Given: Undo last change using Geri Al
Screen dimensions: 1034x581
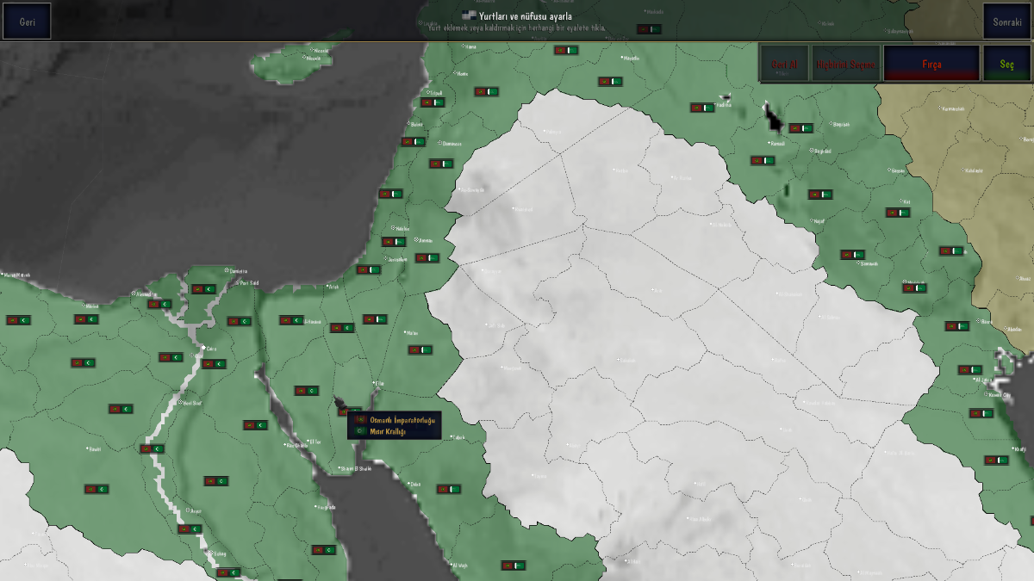Looking at the screenshot, I should pos(784,64).
